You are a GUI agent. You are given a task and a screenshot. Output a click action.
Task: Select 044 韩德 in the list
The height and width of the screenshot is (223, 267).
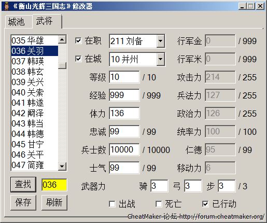(35, 134)
